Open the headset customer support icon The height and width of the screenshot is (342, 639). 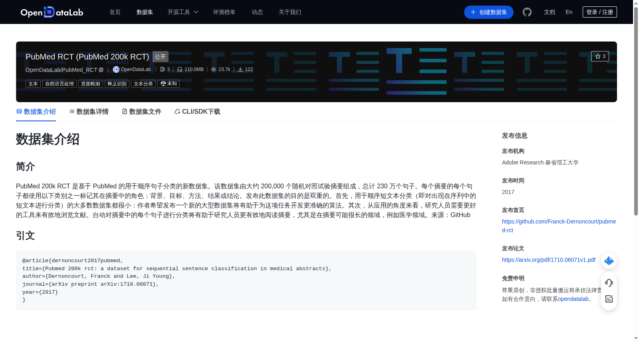point(609,283)
